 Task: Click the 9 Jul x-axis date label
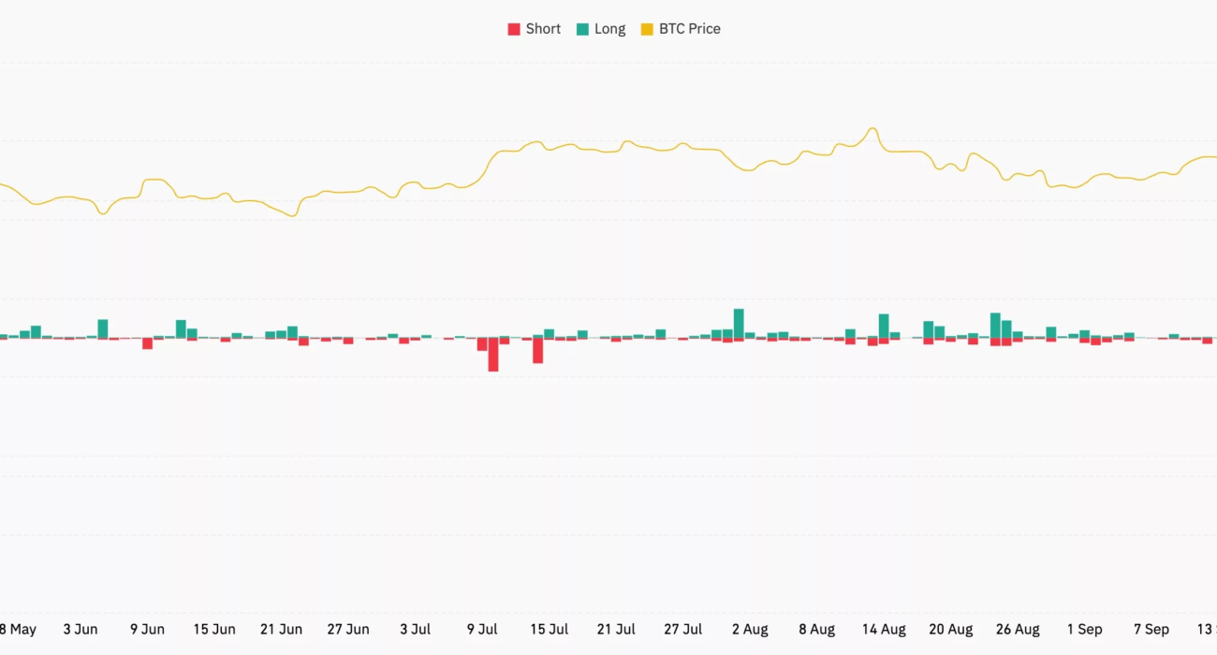(x=483, y=630)
